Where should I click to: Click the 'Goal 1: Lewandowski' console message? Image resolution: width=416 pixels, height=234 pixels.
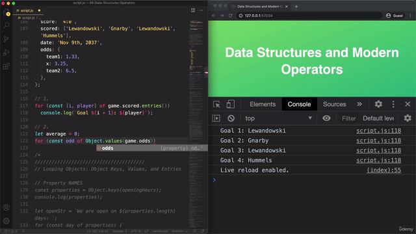[253, 131]
